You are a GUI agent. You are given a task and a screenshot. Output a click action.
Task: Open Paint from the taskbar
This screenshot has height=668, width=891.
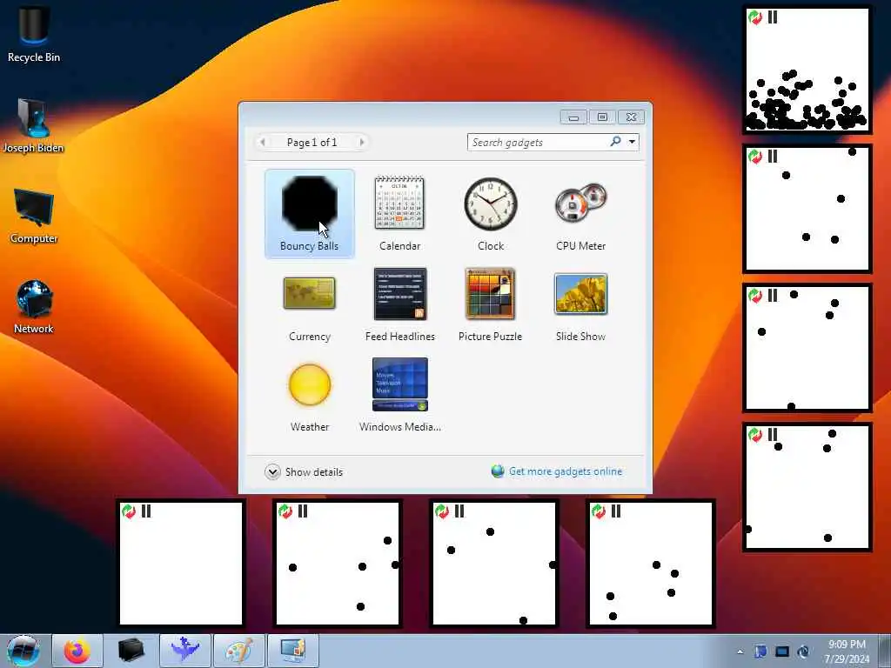(x=238, y=651)
